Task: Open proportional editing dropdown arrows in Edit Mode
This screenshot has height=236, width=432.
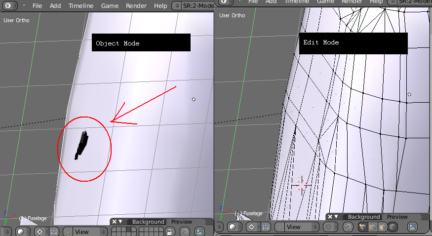Action: (336, 227)
